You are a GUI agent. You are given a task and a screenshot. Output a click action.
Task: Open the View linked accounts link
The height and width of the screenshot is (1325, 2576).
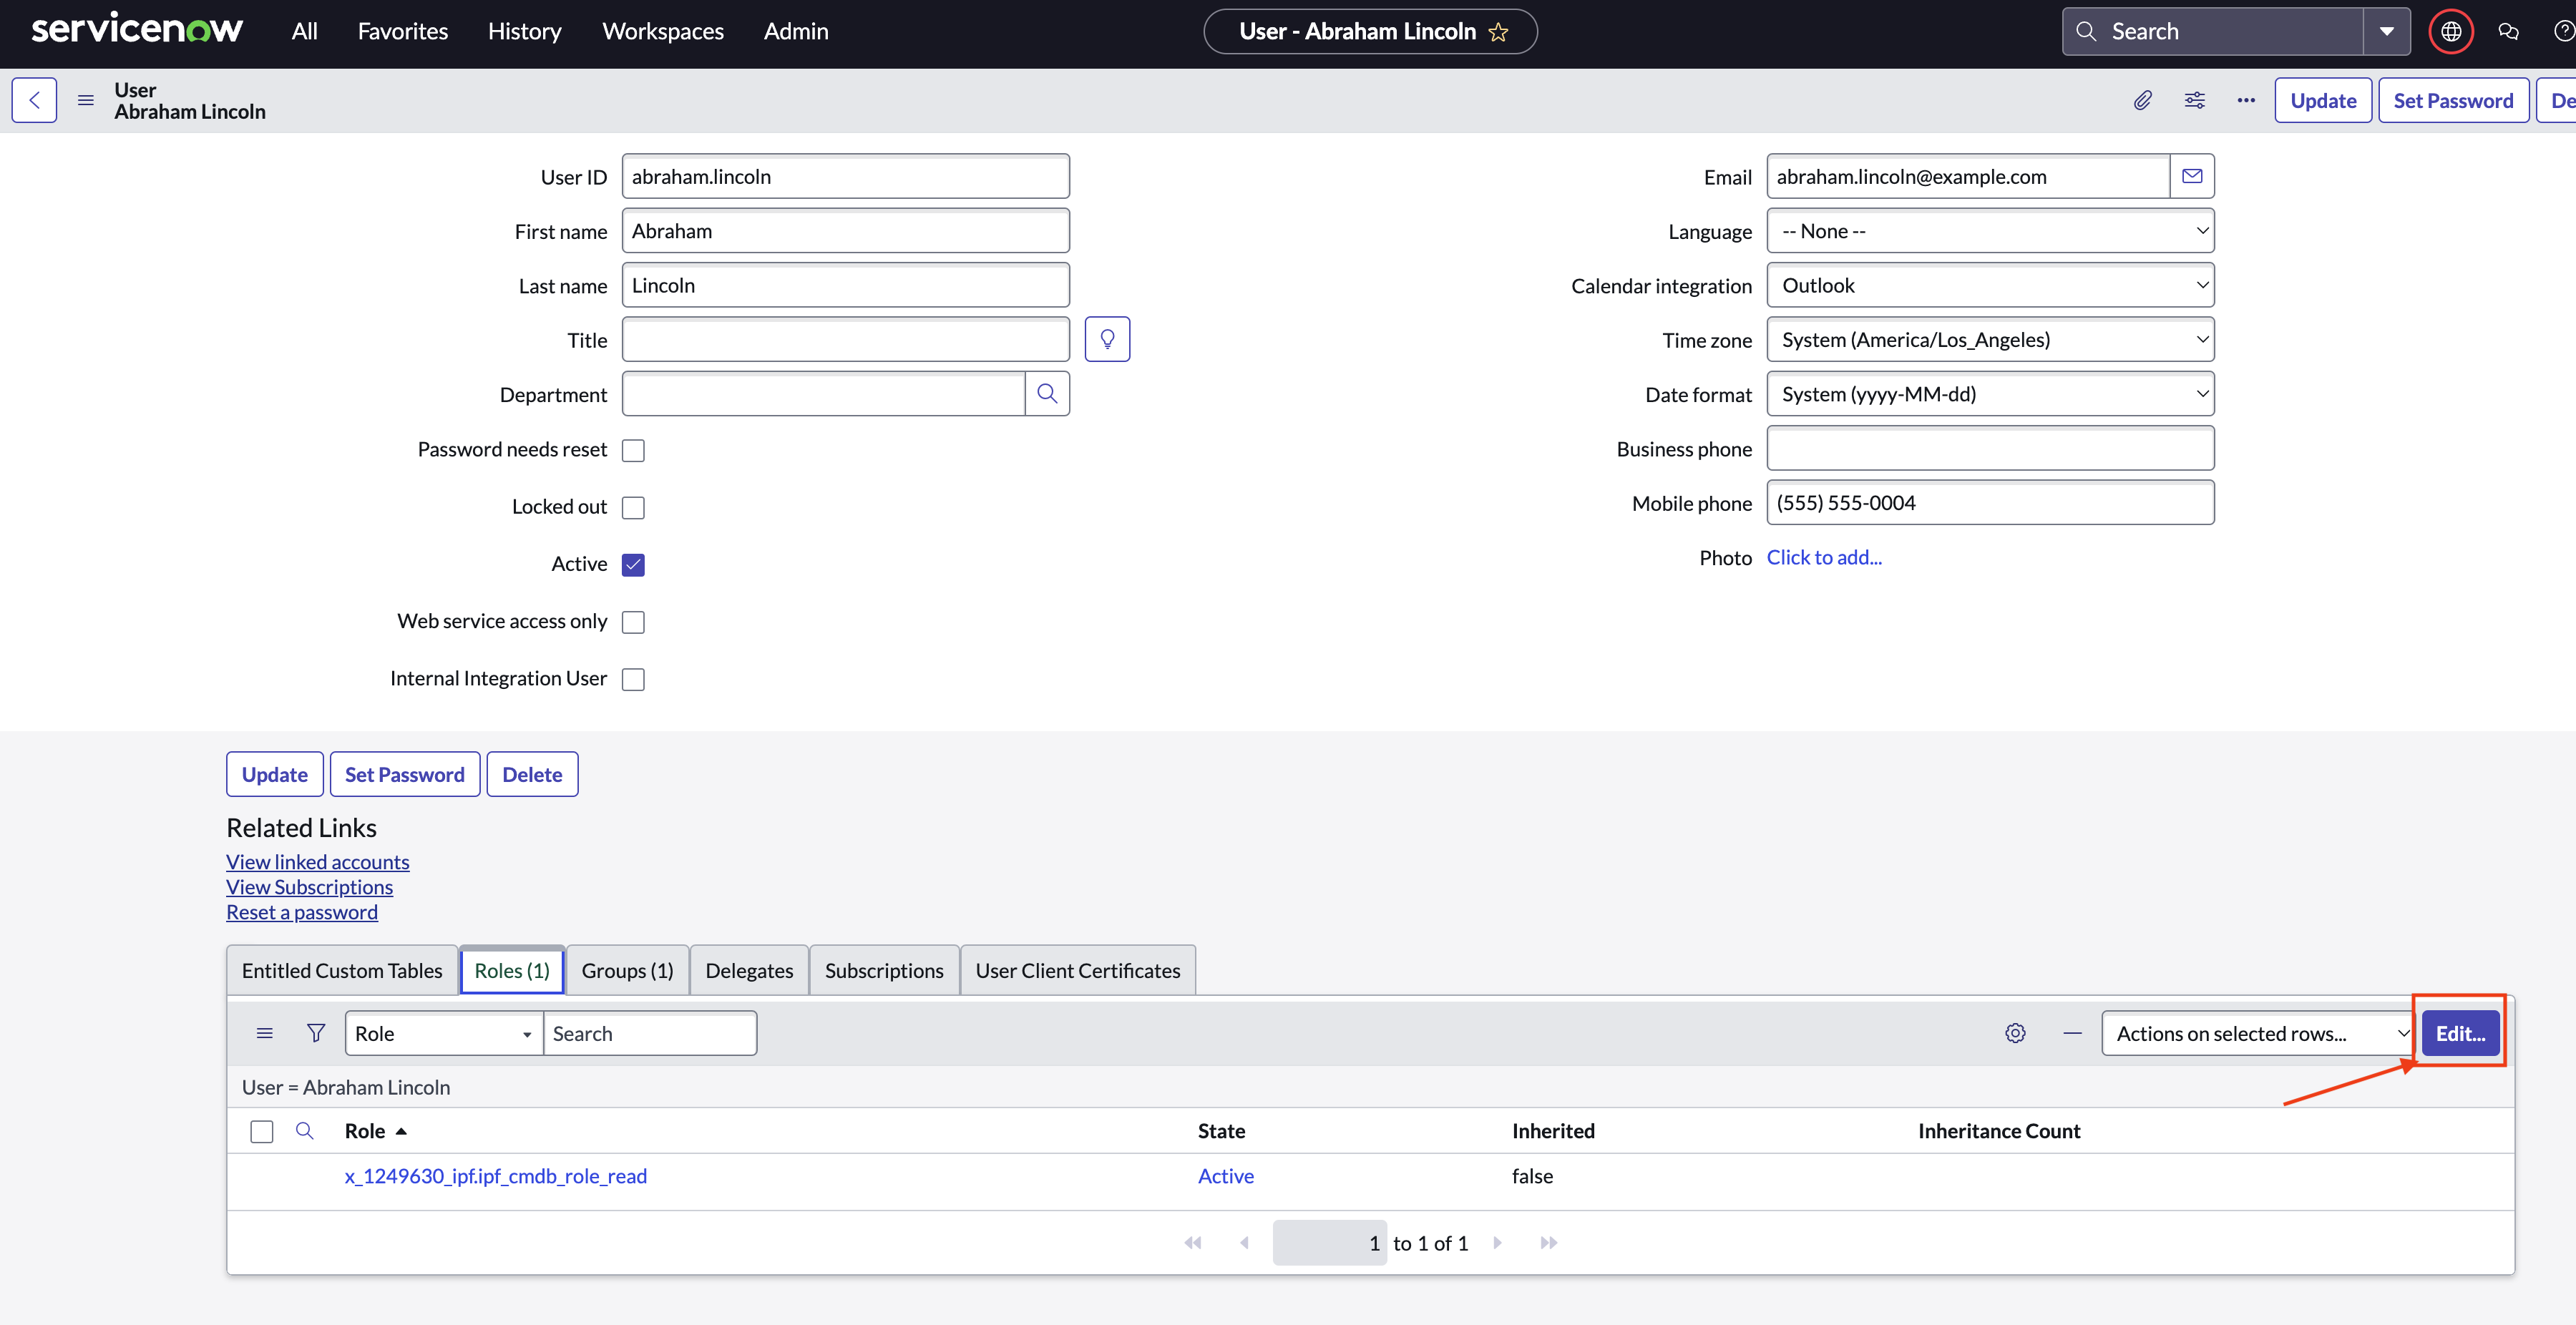click(317, 861)
